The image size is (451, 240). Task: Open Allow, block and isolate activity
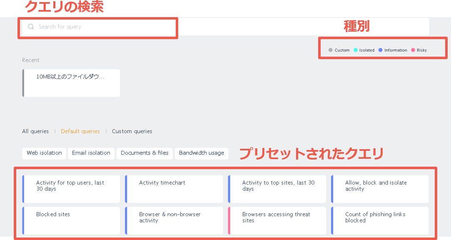point(380,189)
